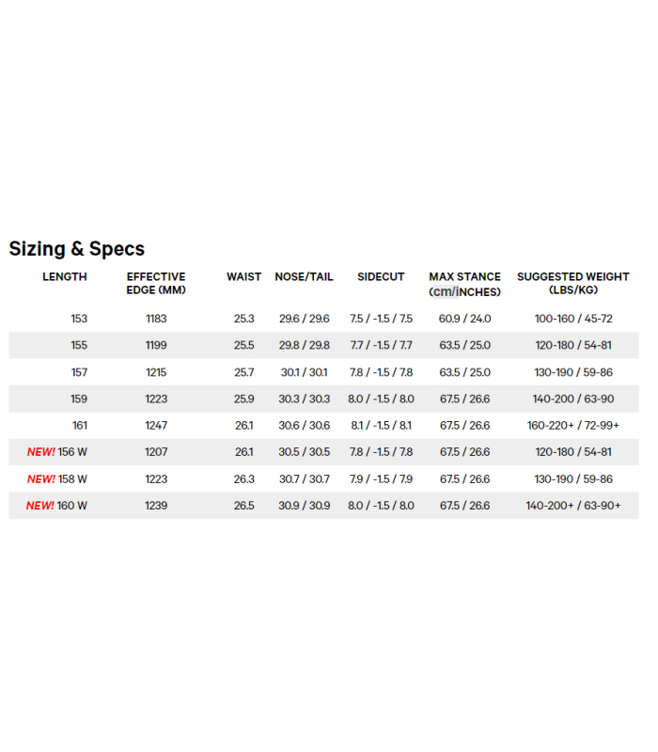
Task: Click the 60.9 / 24.0 max stance value
Action: point(464,320)
